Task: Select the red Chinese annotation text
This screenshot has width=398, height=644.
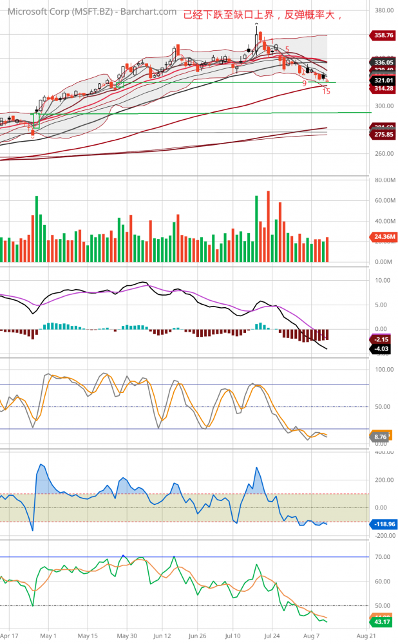Action: point(261,14)
